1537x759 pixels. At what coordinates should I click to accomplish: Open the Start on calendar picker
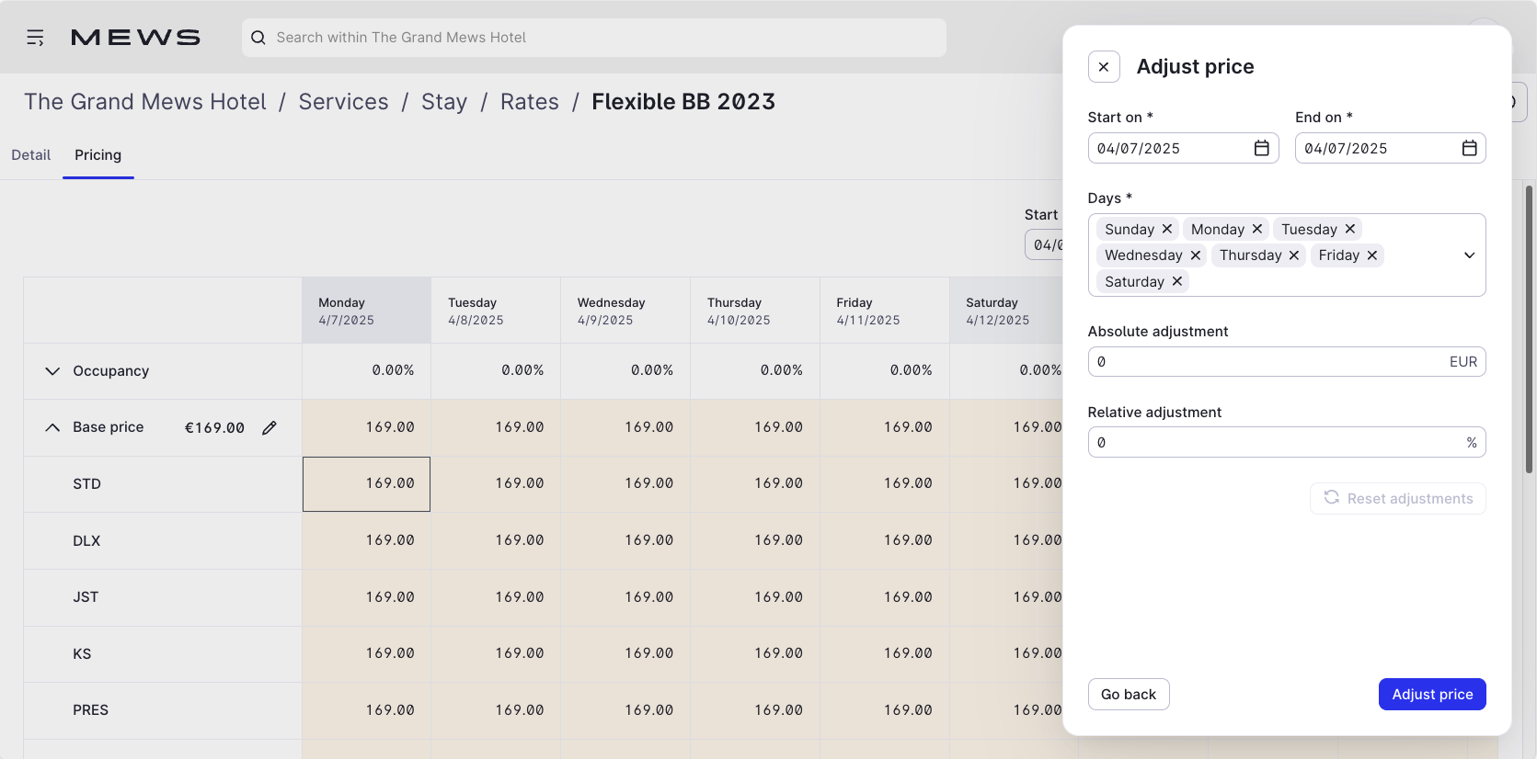click(1262, 148)
